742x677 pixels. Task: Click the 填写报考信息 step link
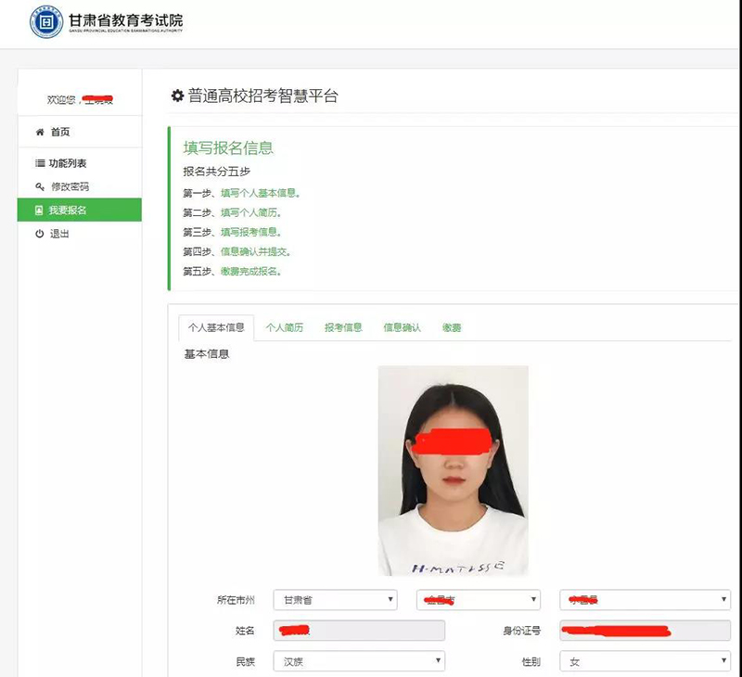[x=250, y=232]
